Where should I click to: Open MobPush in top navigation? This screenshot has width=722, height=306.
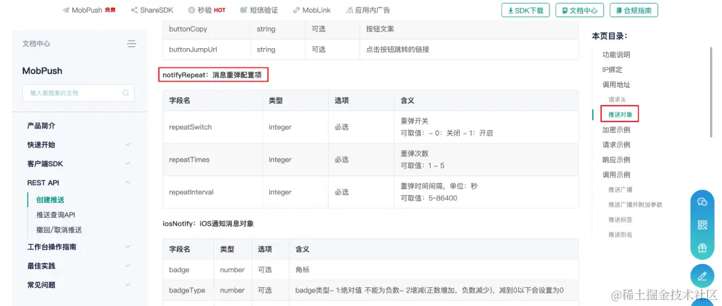89,10
